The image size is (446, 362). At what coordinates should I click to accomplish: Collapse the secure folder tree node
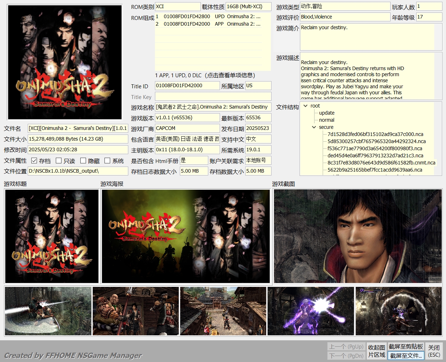coord(314,127)
